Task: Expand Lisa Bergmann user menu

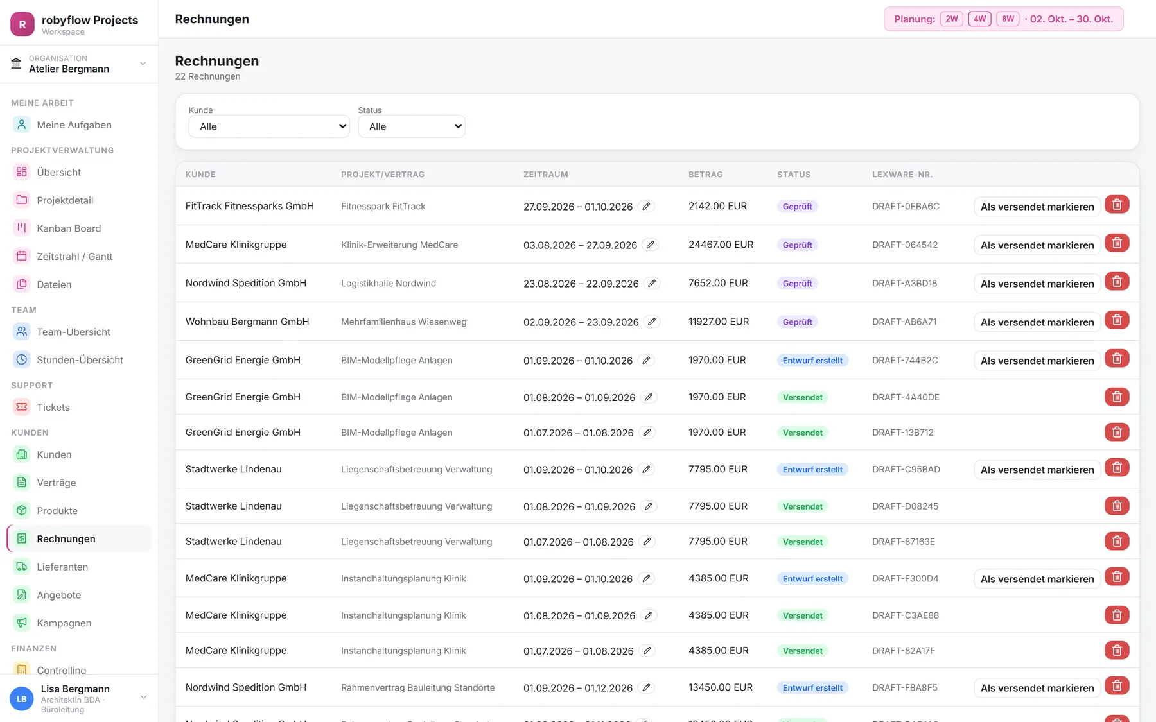Action: pyautogui.click(x=79, y=698)
